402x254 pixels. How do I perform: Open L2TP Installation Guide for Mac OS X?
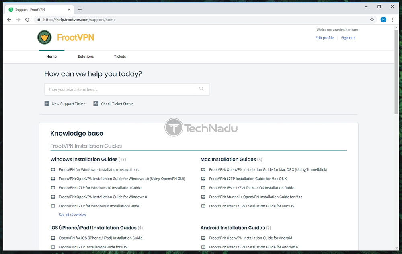(248, 179)
